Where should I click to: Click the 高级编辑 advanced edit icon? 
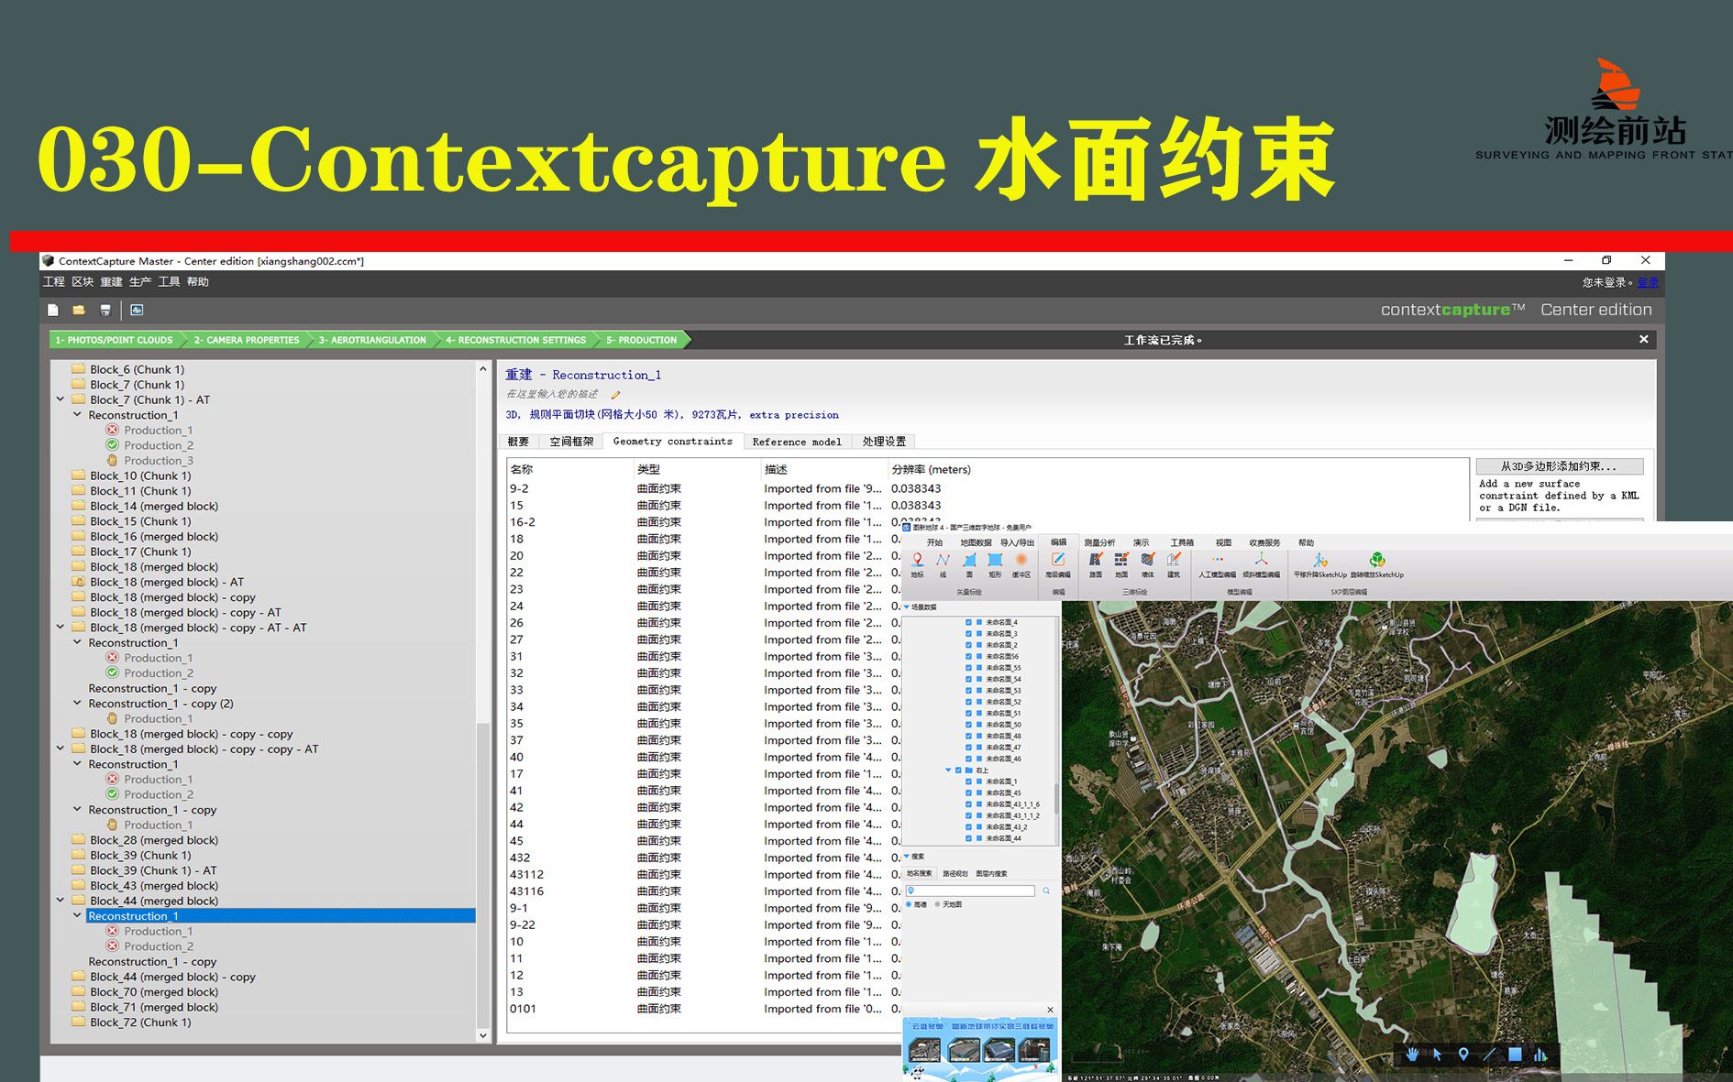coord(1059,558)
